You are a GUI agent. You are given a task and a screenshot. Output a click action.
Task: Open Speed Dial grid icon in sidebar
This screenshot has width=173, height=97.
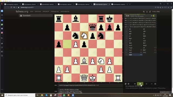point(2,44)
